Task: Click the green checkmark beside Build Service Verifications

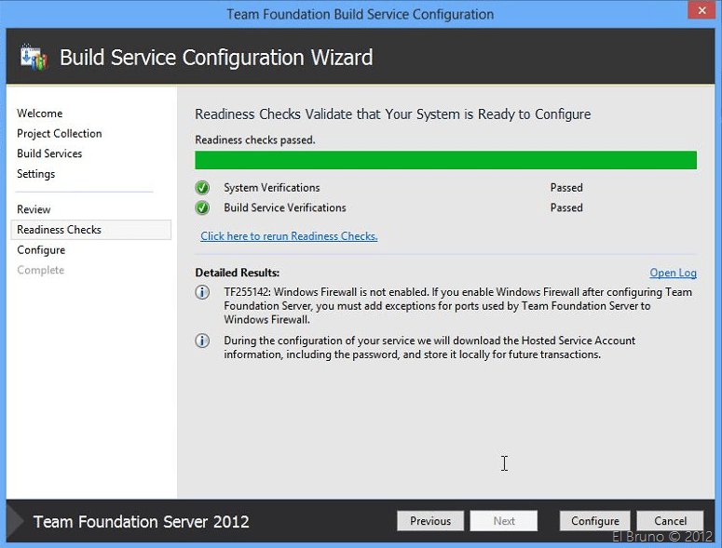Action: pos(202,207)
